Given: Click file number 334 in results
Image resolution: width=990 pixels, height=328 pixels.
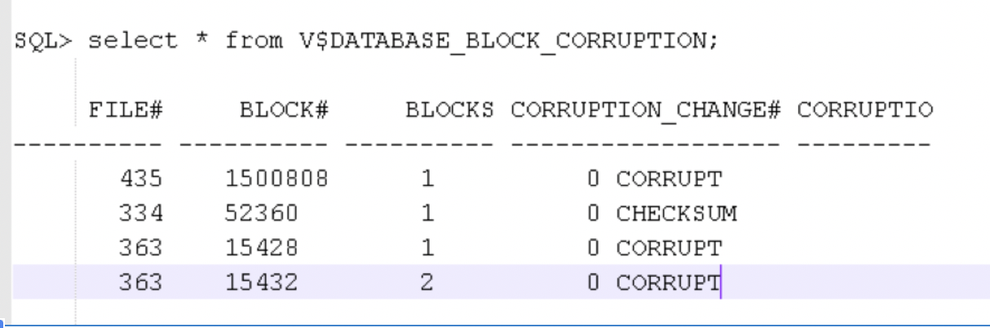Looking at the screenshot, I should pos(140,215).
